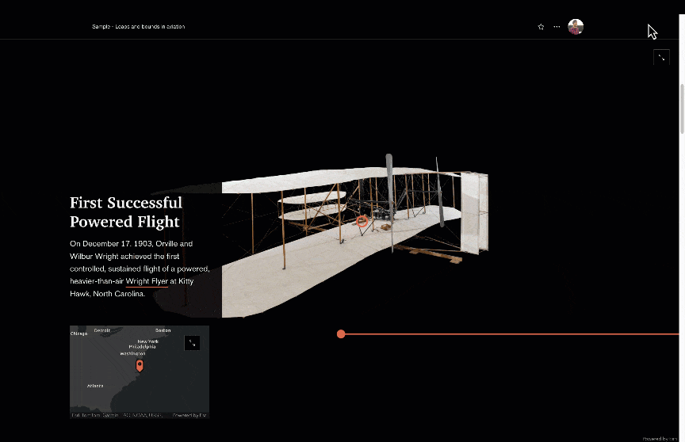This screenshot has width=685, height=442.
Task: Open the three-dot more options menu
Action: (557, 27)
